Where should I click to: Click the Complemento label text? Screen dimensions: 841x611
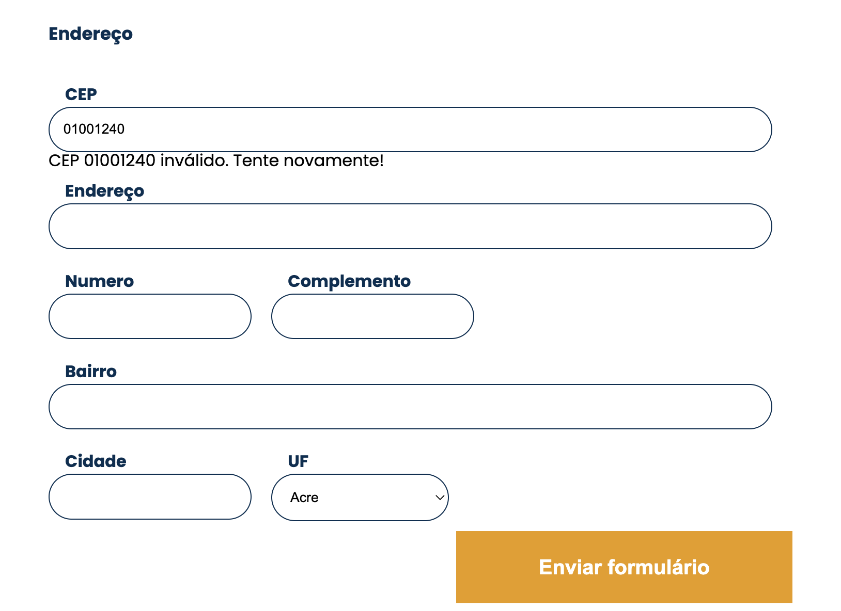[349, 281]
